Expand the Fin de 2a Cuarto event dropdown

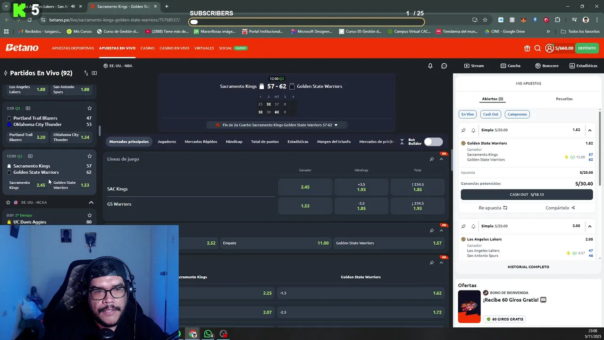(x=336, y=125)
